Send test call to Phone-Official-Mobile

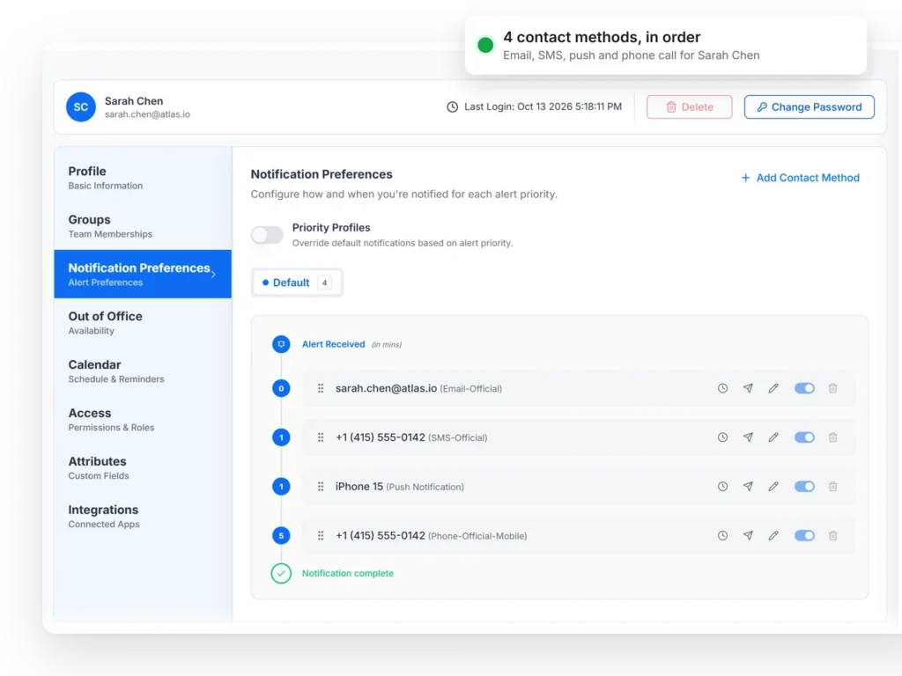click(748, 536)
